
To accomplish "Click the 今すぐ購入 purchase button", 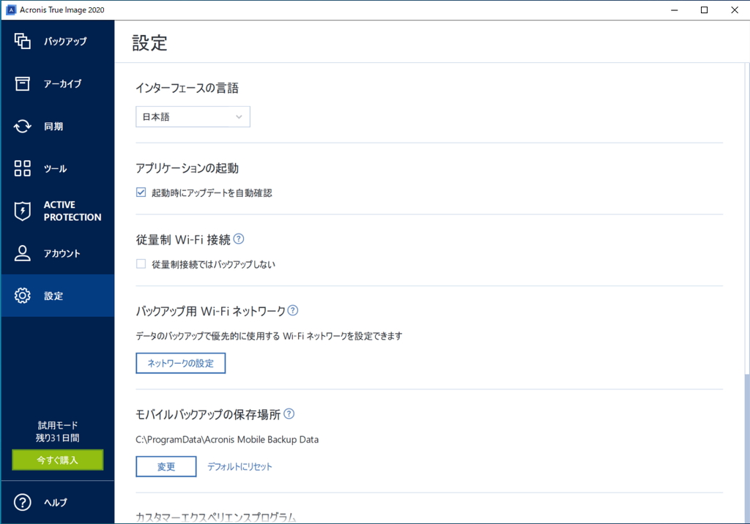I will (x=57, y=460).
